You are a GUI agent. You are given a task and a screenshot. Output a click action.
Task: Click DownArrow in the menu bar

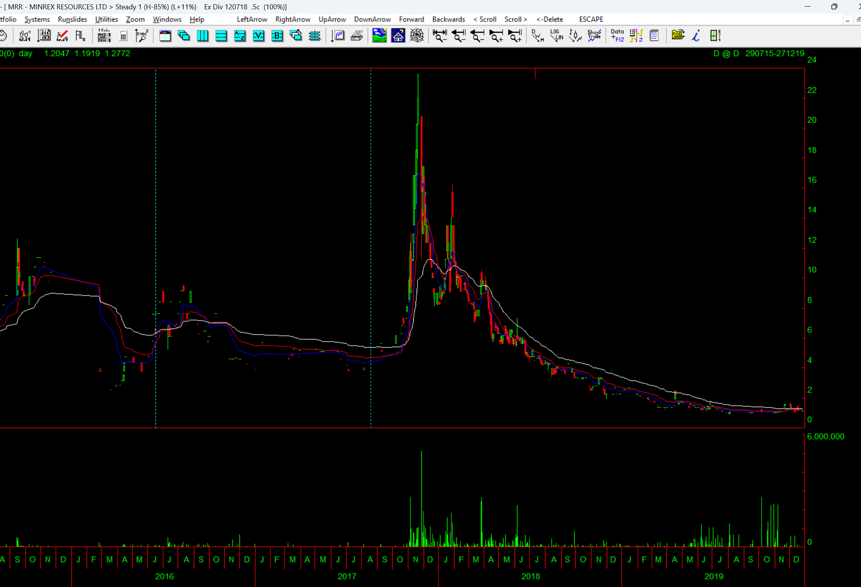pos(372,19)
